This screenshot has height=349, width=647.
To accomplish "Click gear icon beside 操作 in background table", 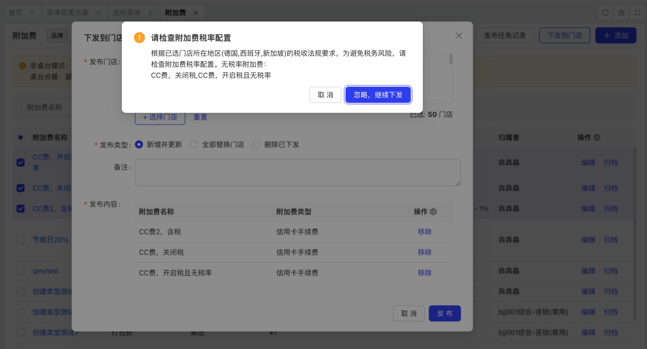I will click(x=597, y=137).
